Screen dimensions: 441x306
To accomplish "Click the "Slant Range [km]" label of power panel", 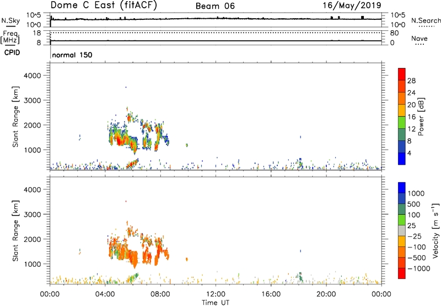I will tap(15, 117).
